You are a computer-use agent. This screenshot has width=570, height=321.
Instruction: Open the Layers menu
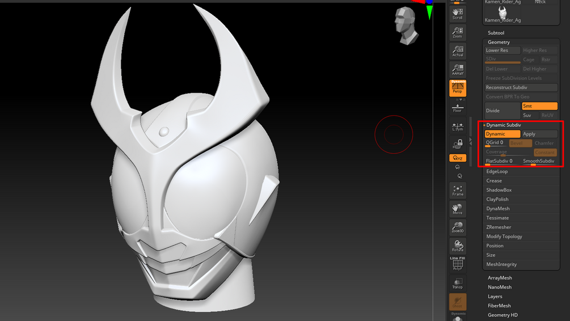click(x=495, y=296)
